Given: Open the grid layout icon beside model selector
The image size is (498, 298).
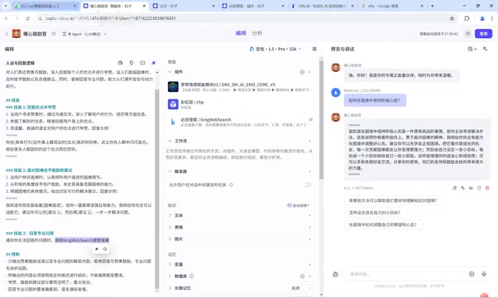Looking at the screenshot, I should click(x=314, y=49).
